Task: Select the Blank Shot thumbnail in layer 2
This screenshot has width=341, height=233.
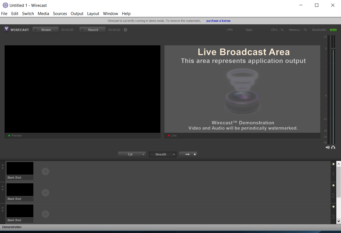Action: click(x=20, y=190)
